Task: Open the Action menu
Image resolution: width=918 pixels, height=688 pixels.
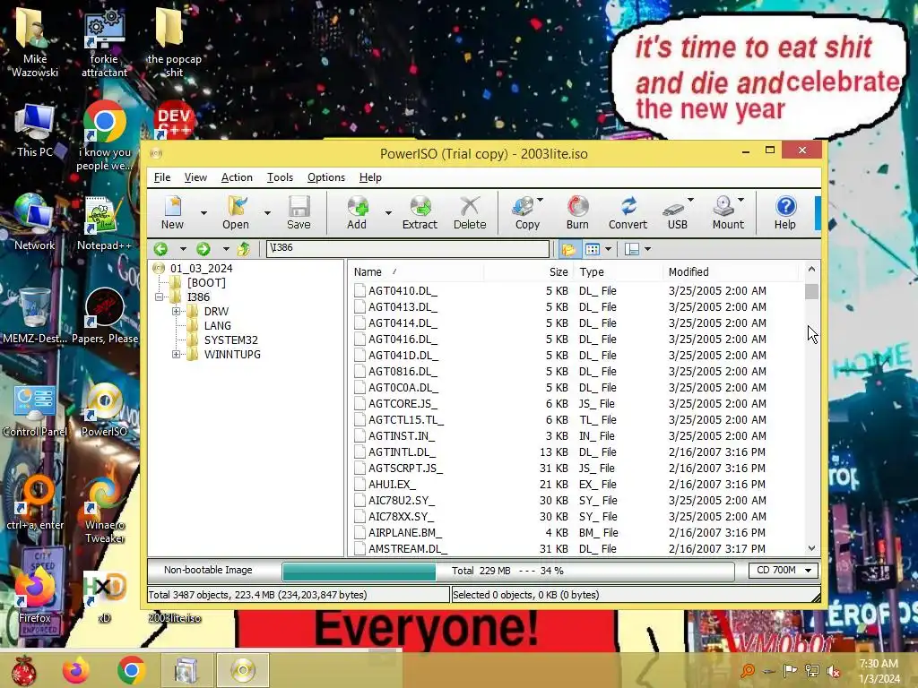Action: coord(237,177)
